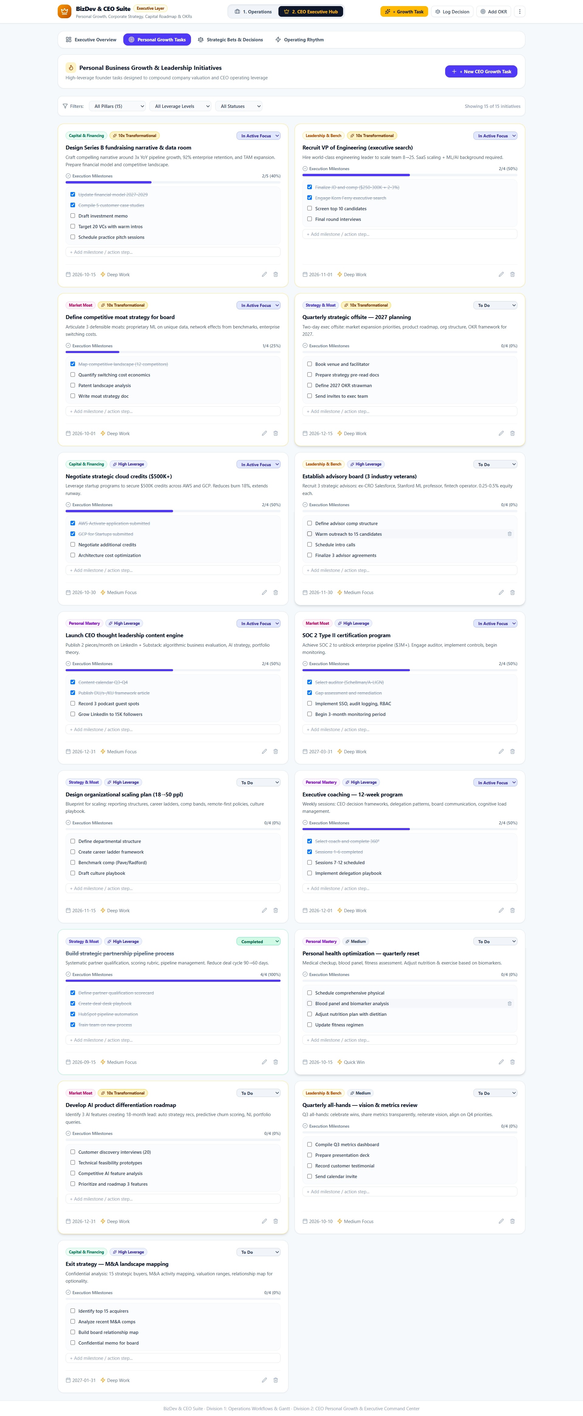The width and height of the screenshot is (583, 1416).
Task: Uncheck 'Engage Korn Ferry executive search'
Action: [x=309, y=197]
